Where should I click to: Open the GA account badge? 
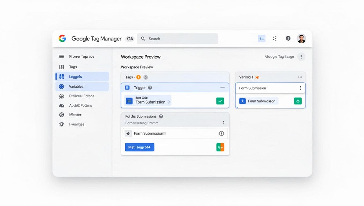point(130,39)
